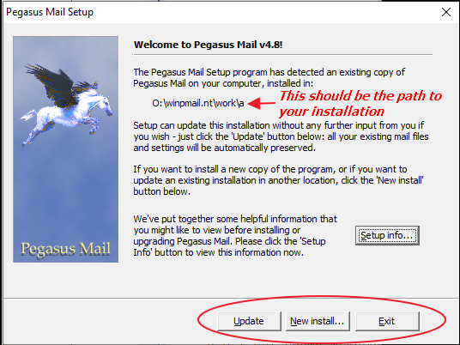The height and width of the screenshot is (345, 460).
Task: Click the separator line under the heading
Action: 282,55
